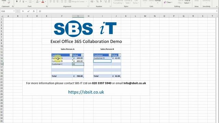Select the Format Painter brush icon

[9, 2]
